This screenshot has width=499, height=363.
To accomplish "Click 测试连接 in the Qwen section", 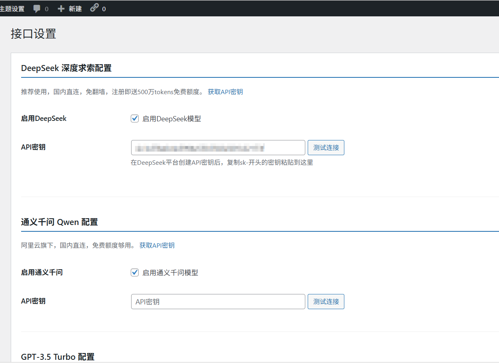I will (326, 301).
